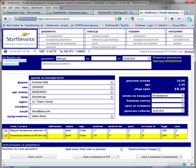Switch to Виртуален Старт browser tab
196x168 pixels.
tap(25, 12)
